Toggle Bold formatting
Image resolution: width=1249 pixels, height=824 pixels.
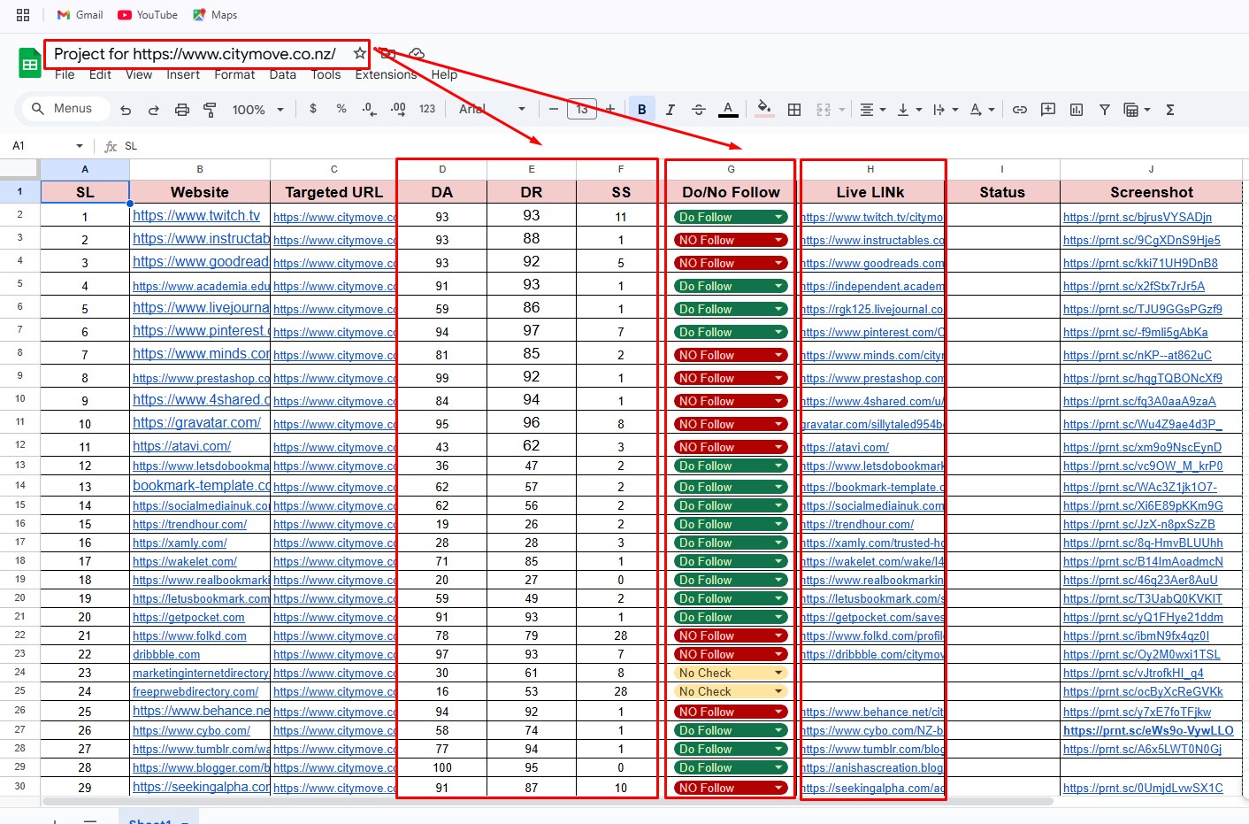coord(642,110)
